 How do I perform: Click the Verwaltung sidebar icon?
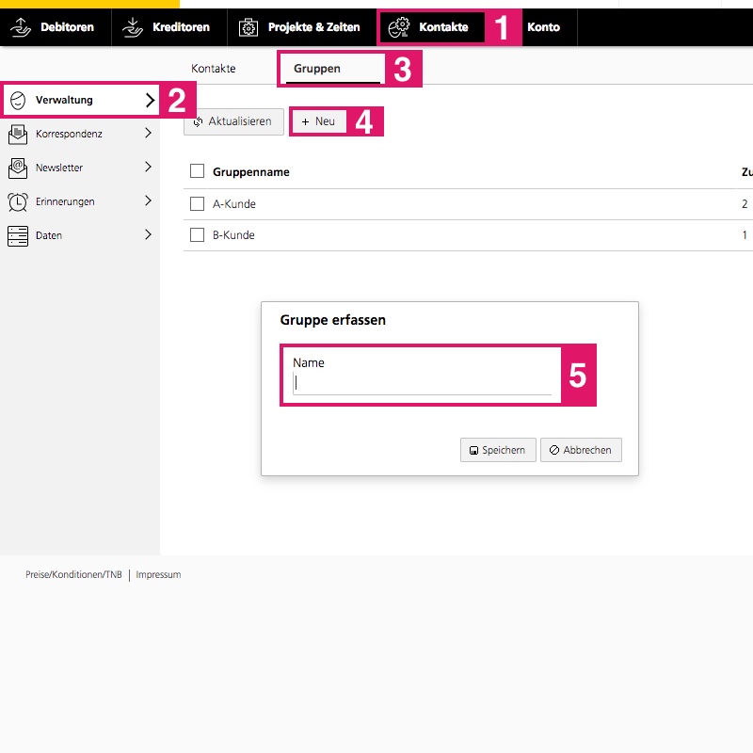point(17,100)
